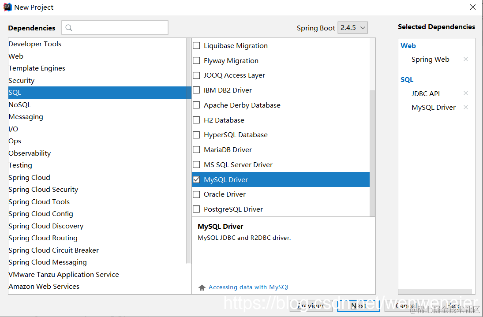Select the SQL category

(100, 93)
